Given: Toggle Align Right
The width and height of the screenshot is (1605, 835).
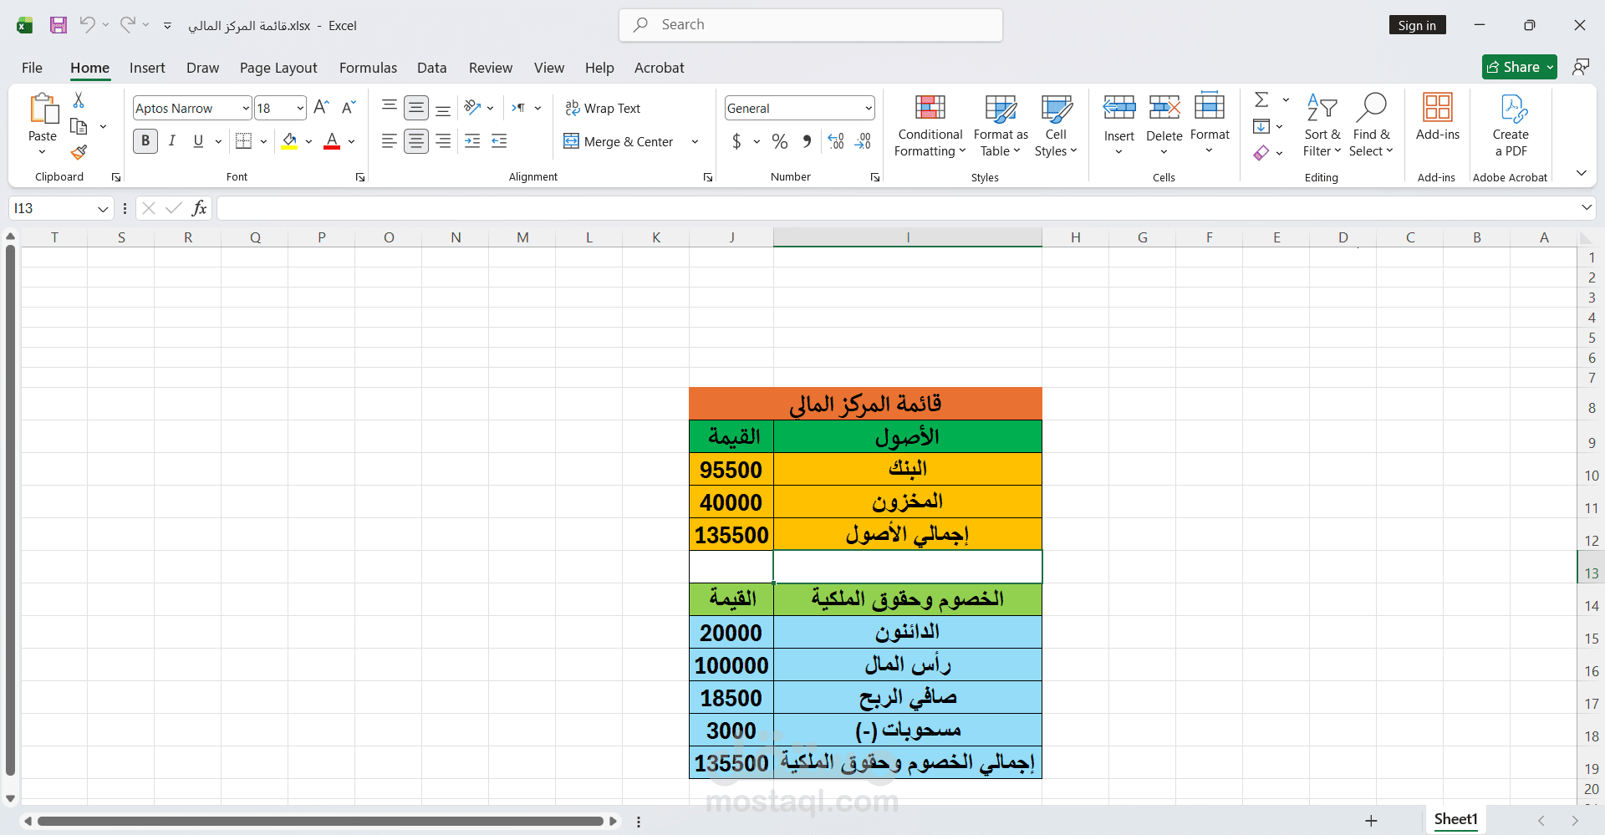Looking at the screenshot, I should click(443, 141).
